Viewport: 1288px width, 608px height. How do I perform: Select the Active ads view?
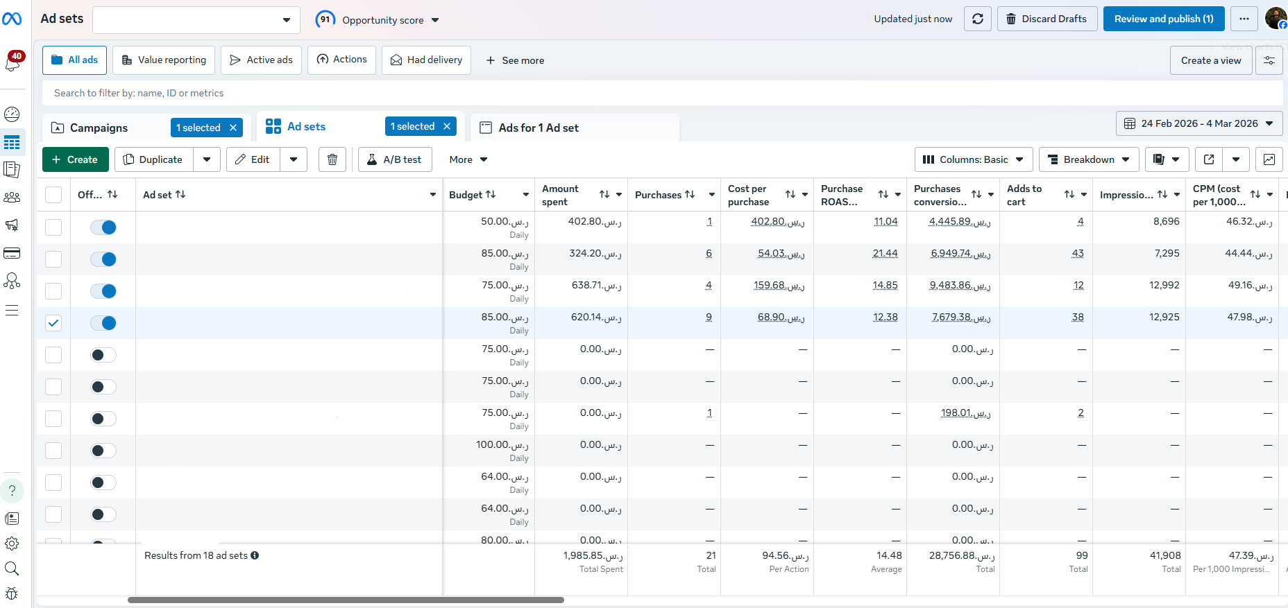click(261, 60)
